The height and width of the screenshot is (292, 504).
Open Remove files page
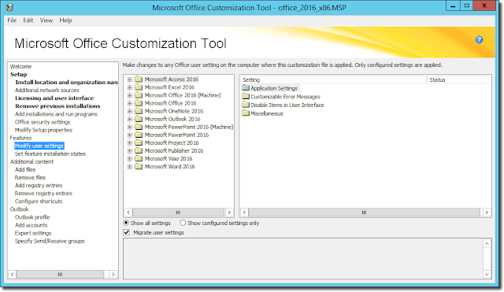[30, 178]
